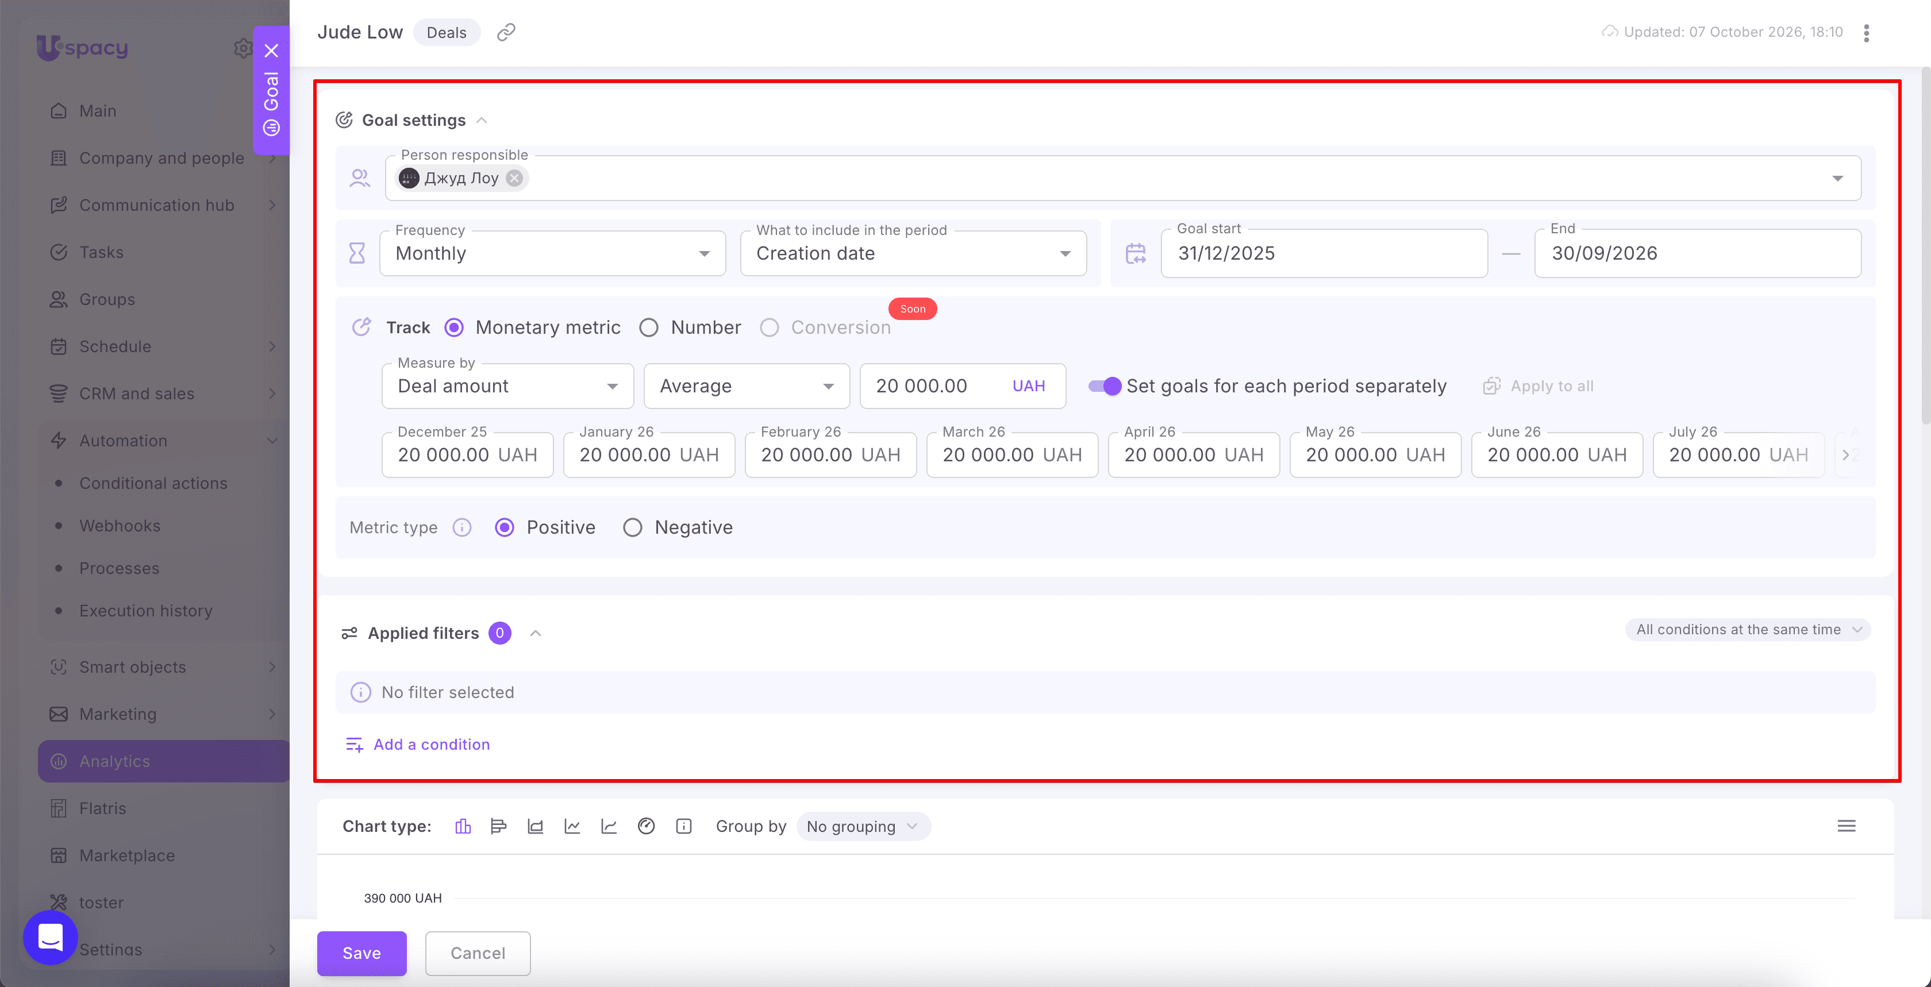1931x987 pixels.
Task: Open the No grouping dropdown
Action: click(863, 826)
